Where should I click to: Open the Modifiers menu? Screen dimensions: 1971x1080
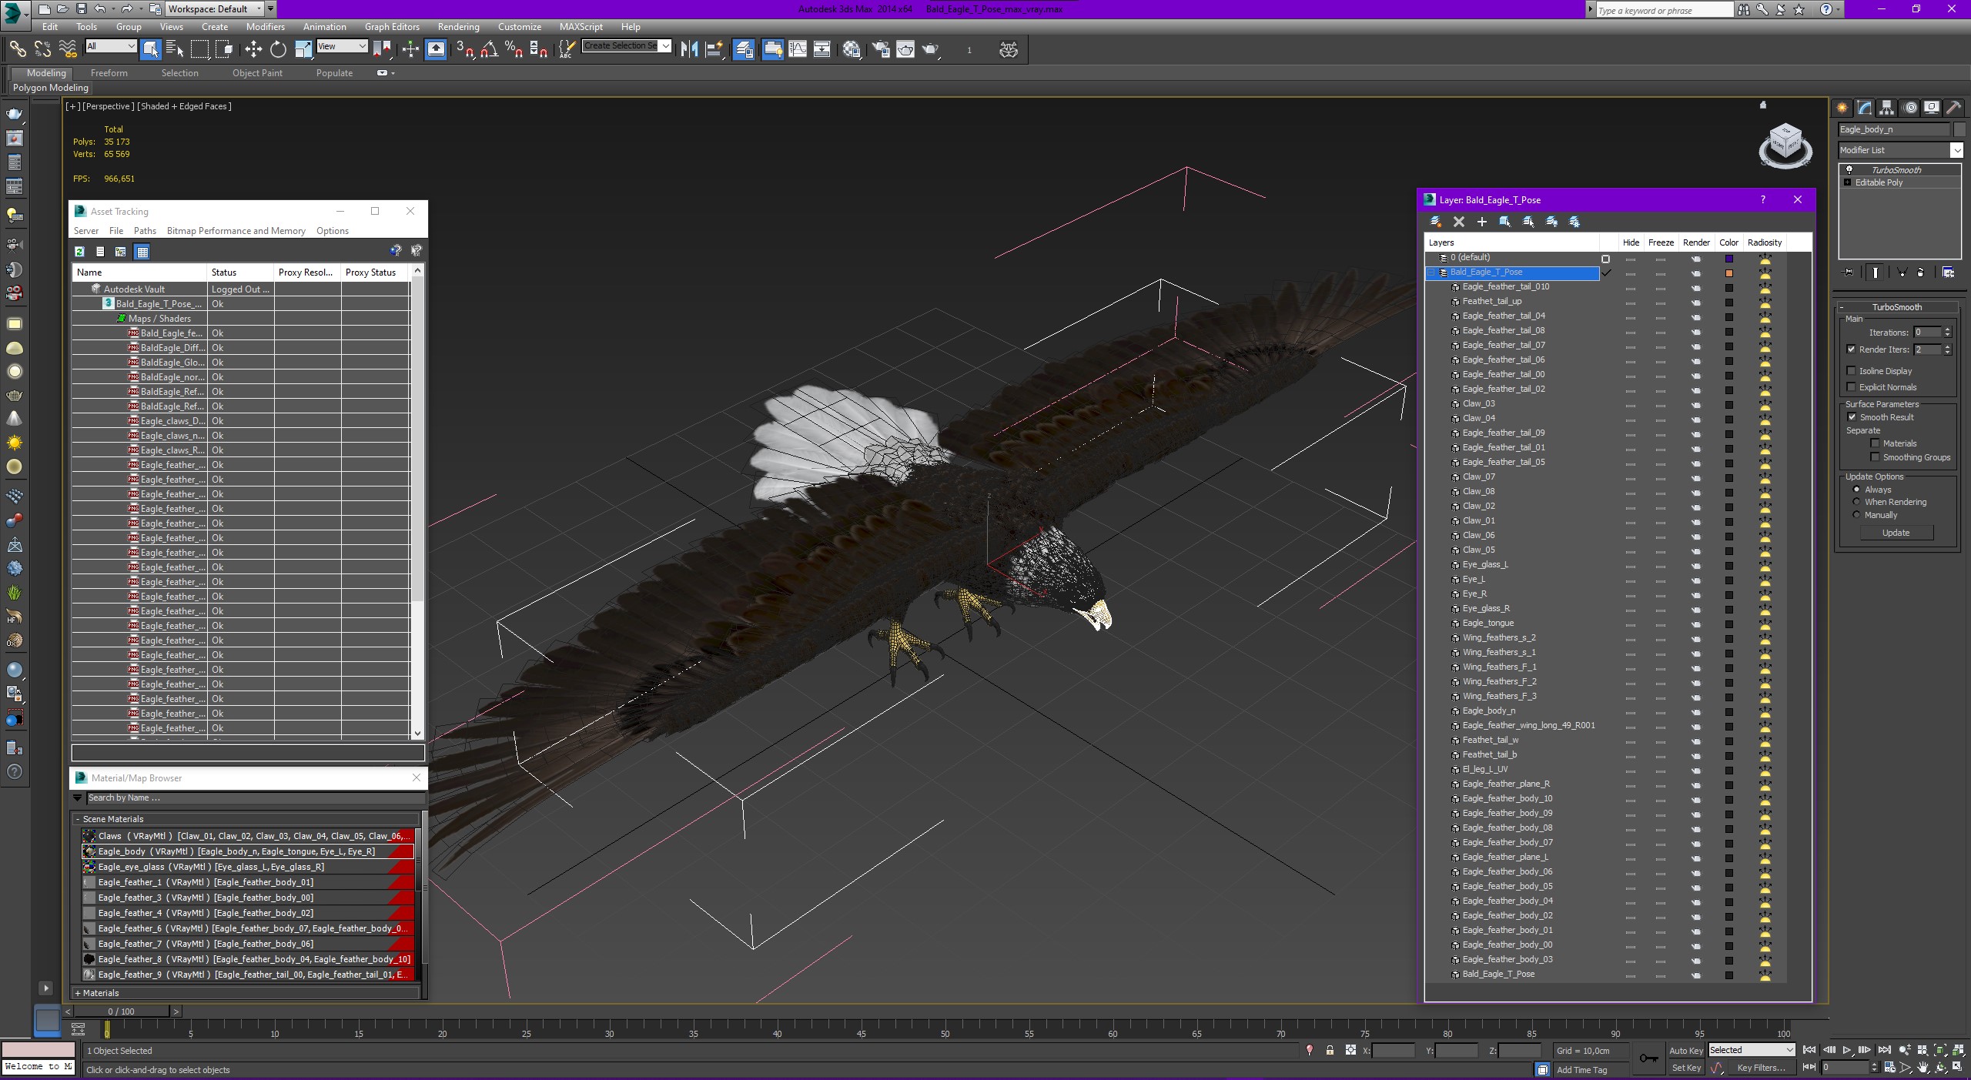click(266, 27)
